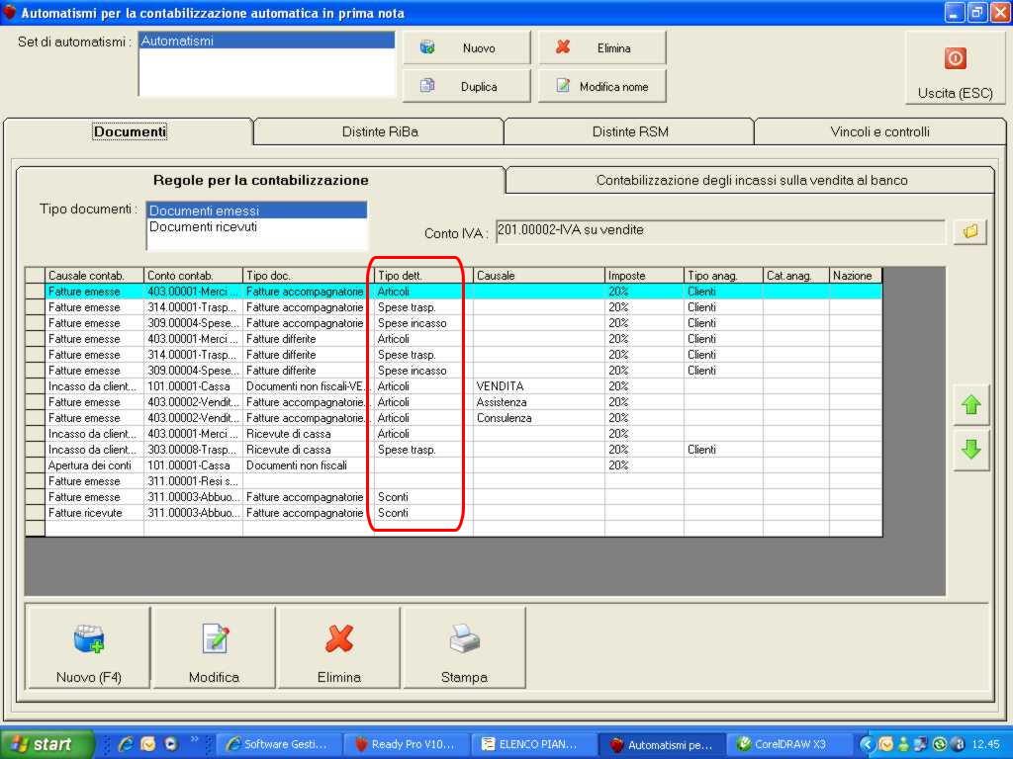Move the rule down with the green arrow
The height and width of the screenshot is (759, 1013).
tap(971, 450)
